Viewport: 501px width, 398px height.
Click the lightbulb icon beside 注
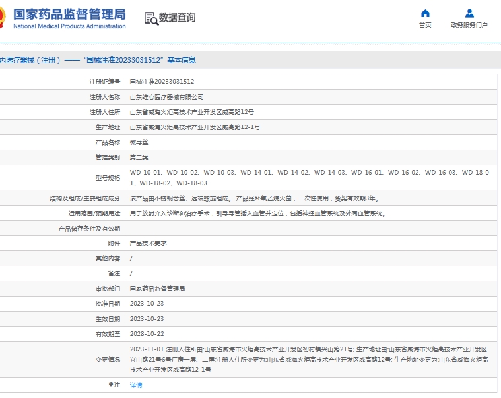110,385
